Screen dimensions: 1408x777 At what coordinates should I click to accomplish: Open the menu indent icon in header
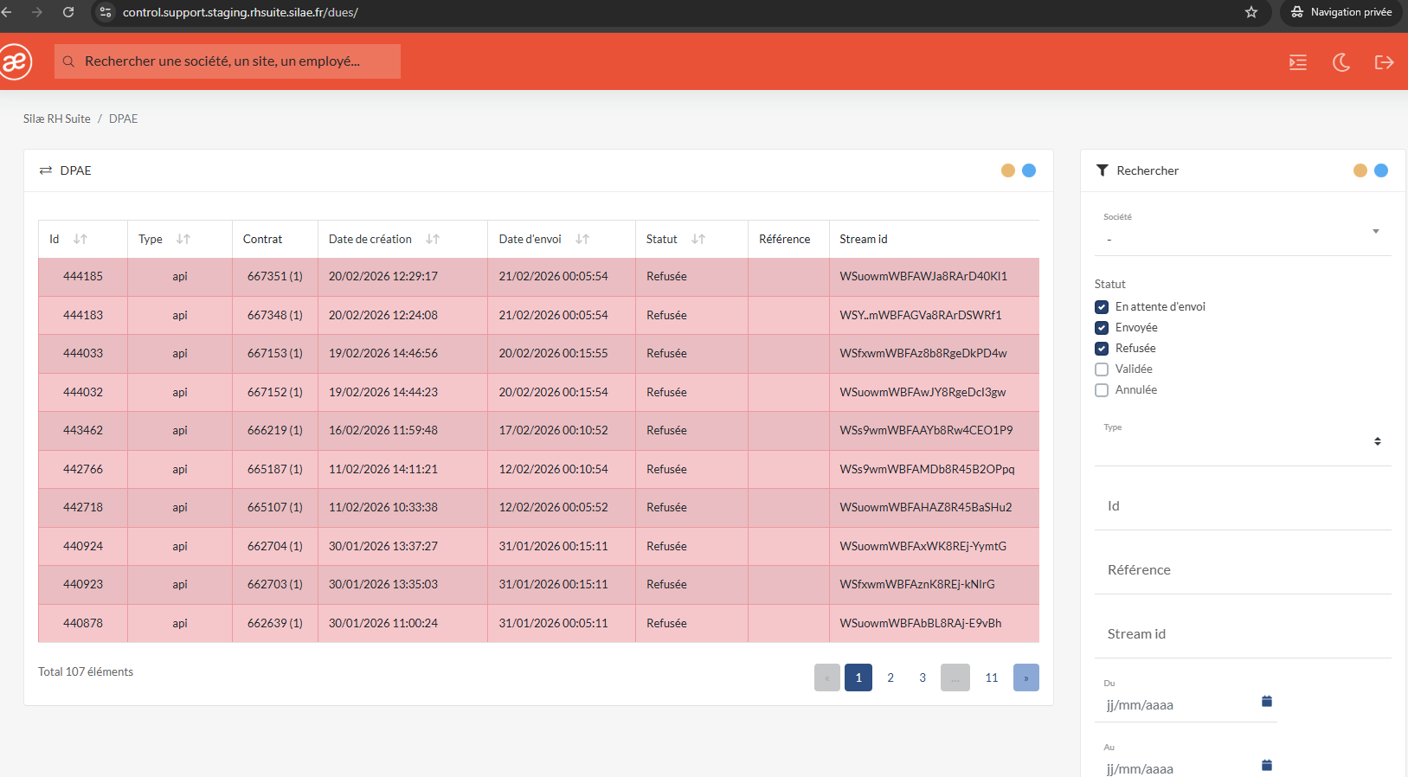point(1297,62)
